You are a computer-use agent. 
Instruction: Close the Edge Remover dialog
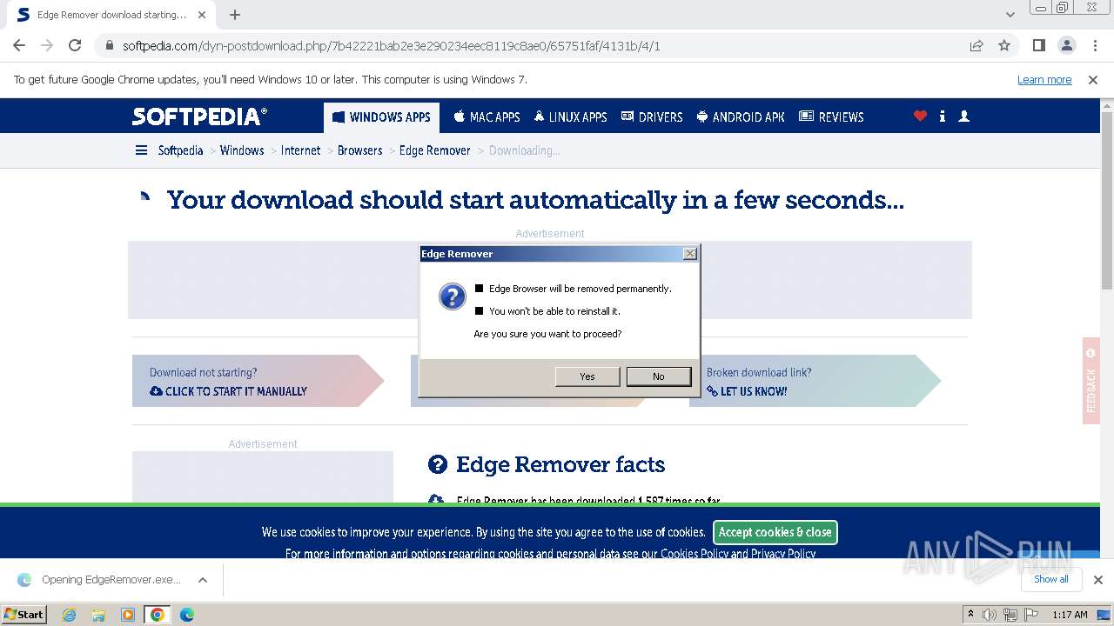tap(689, 253)
